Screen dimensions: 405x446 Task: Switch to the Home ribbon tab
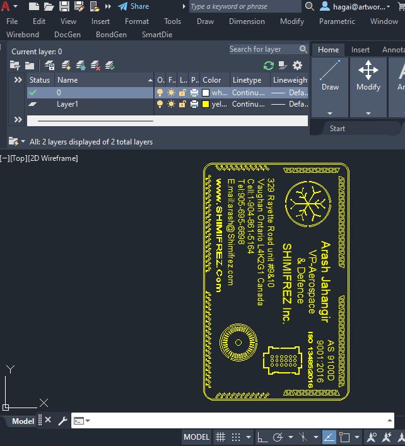(328, 50)
